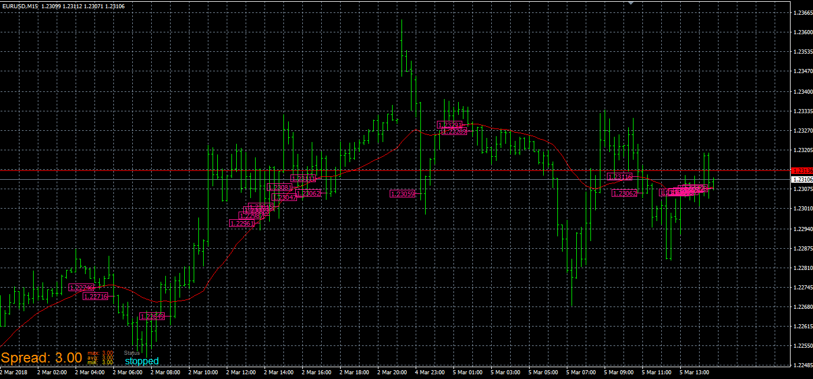Click the small 'Status' caption label

coord(132,353)
